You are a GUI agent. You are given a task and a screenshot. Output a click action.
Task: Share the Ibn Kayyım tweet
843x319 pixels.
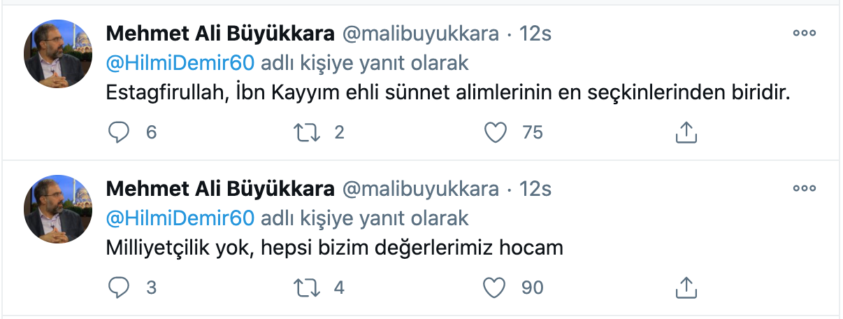tap(686, 132)
